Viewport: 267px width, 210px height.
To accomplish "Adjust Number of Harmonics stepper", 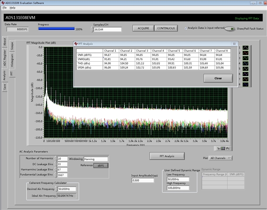I will pyautogui.click(x=56, y=159).
